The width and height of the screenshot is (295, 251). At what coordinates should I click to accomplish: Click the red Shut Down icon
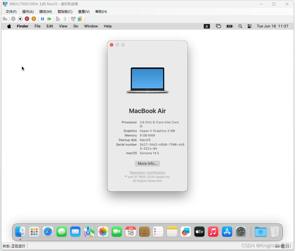coord(27,19)
